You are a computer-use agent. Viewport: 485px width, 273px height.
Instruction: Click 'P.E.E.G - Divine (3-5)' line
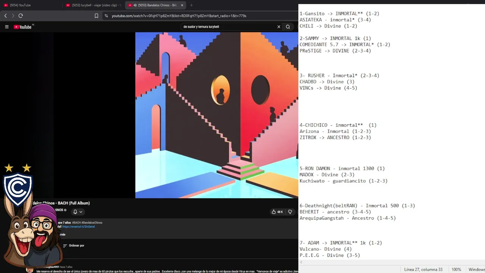[330, 255]
